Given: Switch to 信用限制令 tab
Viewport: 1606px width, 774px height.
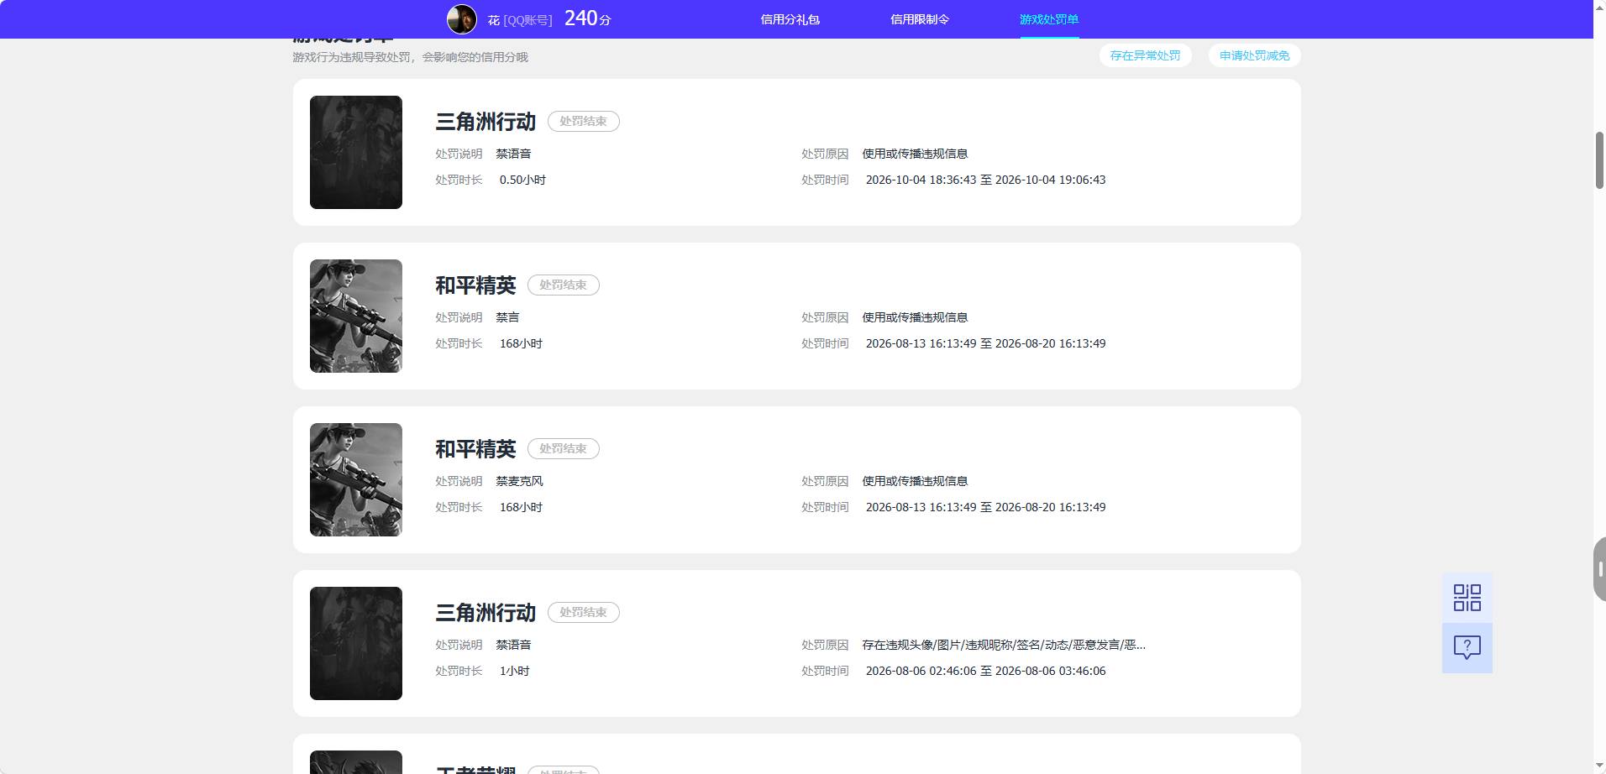Looking at the screenshot, I should pos(920,19).
